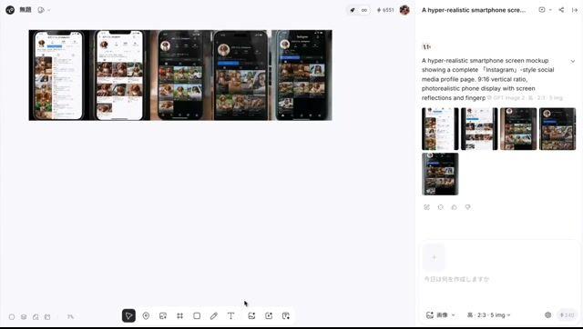
Task: Select the white phone mockup with text list on canvas
Action: click(x=58, y=75)
